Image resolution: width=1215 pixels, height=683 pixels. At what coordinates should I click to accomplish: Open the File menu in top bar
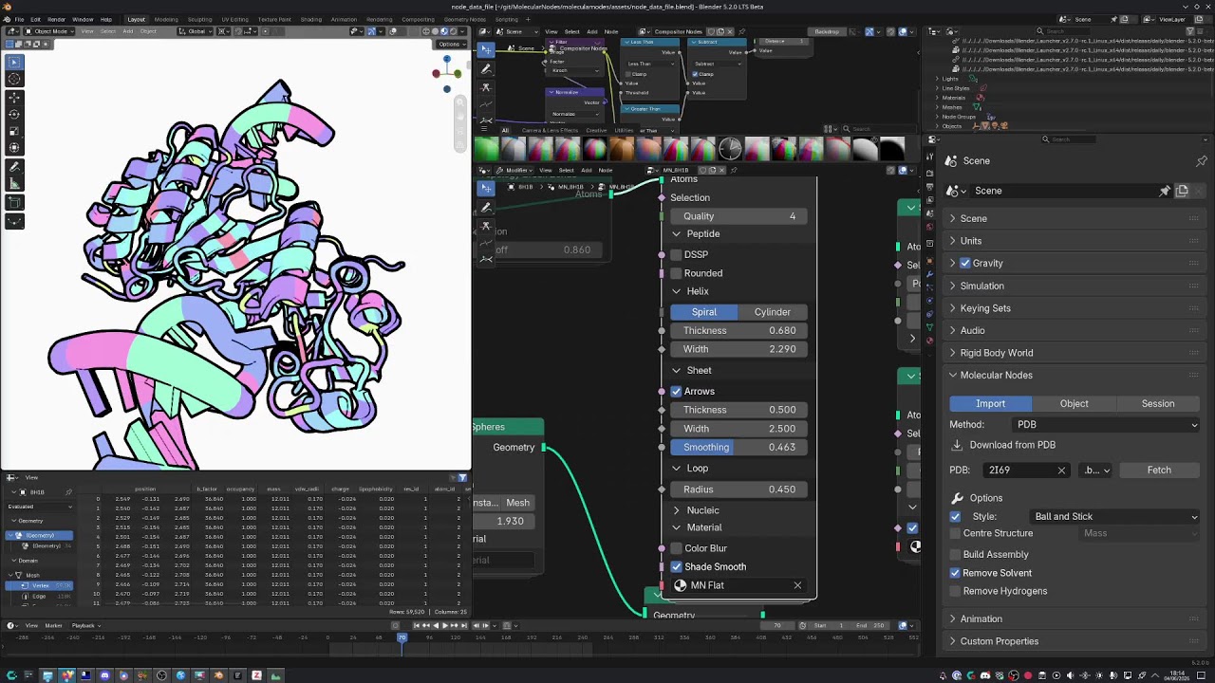point(19,19)
